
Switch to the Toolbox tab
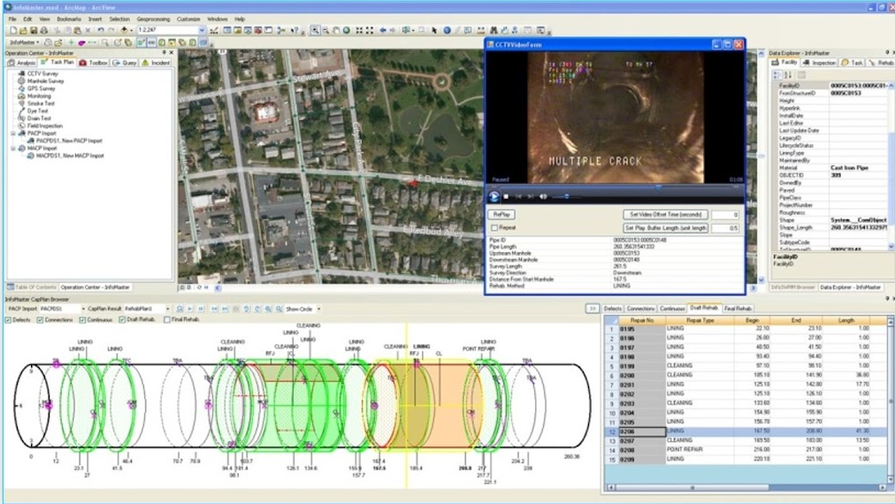[x=94, y=62]
